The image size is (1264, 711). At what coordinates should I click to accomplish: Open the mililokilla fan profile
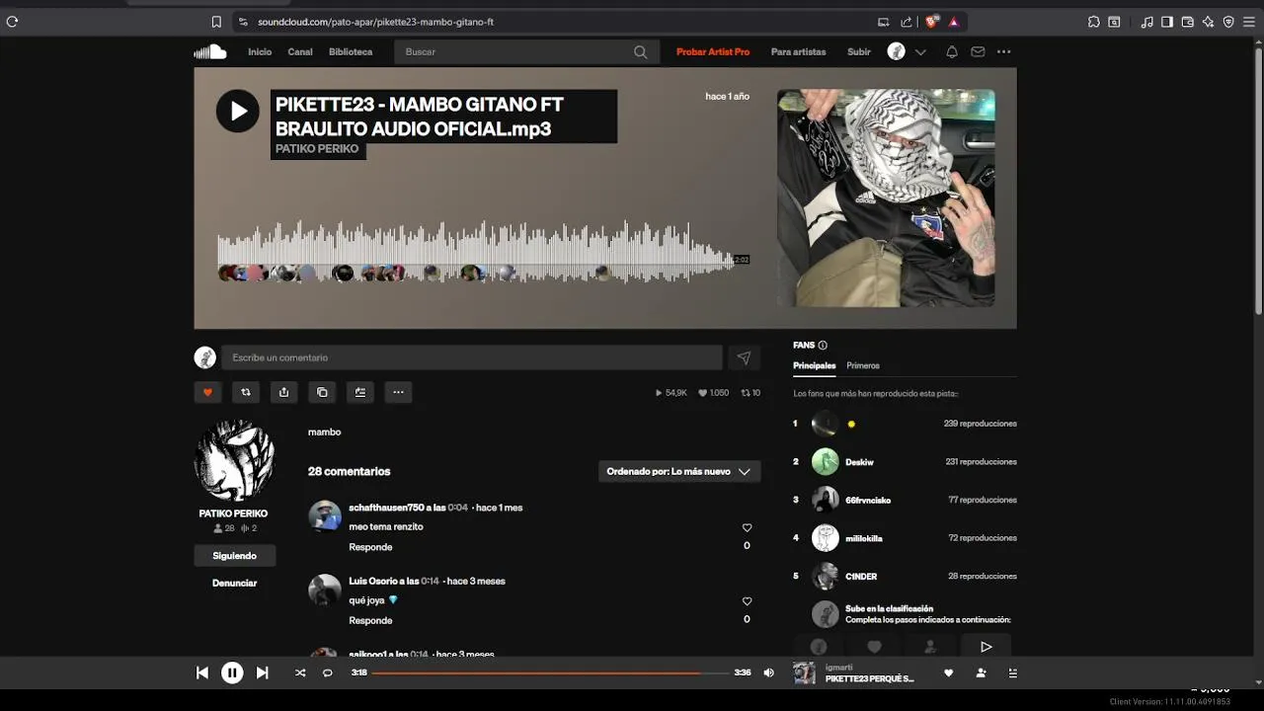[x=864, y=538]
